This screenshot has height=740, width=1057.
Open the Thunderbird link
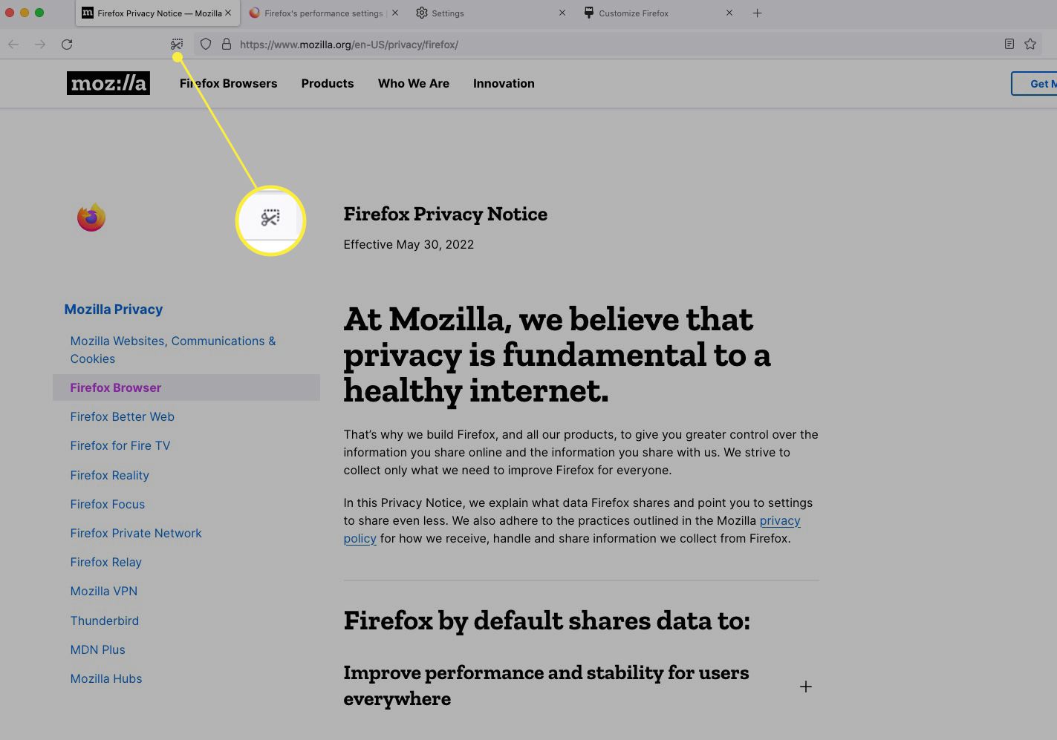point(105,621)
